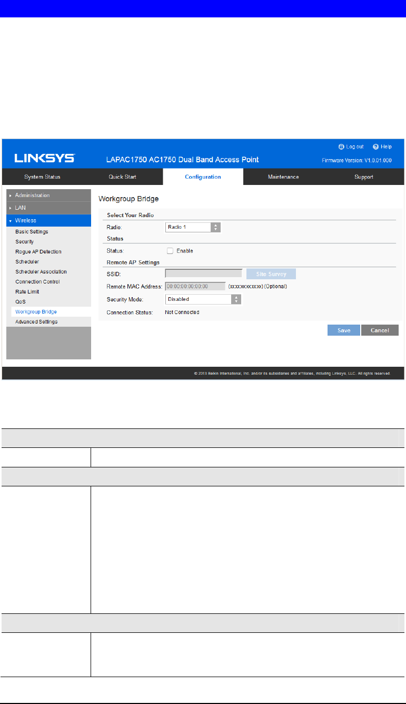
Task: Click the 'Remote AP Settings' section heading
Action: (x=133, y=262)
